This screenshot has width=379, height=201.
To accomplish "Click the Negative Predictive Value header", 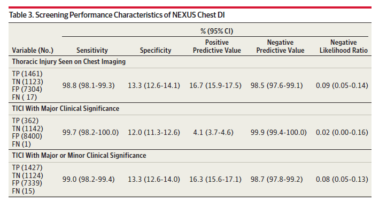I will [280, 46].
